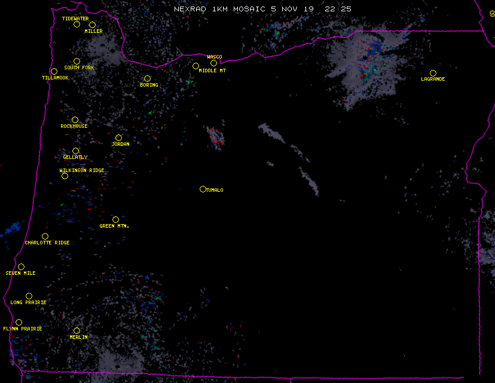The width and height of the screenshot is (495, 383).
Task: Click the Gellatly station circle marker
Action: pyautogui.click(x=75, y=151)
